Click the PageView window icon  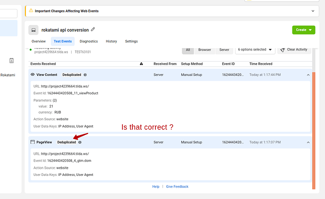click(32, 142)
